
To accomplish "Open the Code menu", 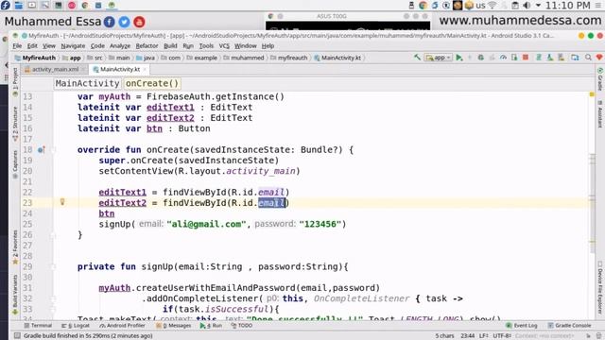I will pyautogui.click(x=97, y=46).
